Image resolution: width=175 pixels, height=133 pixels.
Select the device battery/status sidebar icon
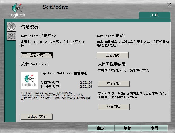(x=11, y=36)
